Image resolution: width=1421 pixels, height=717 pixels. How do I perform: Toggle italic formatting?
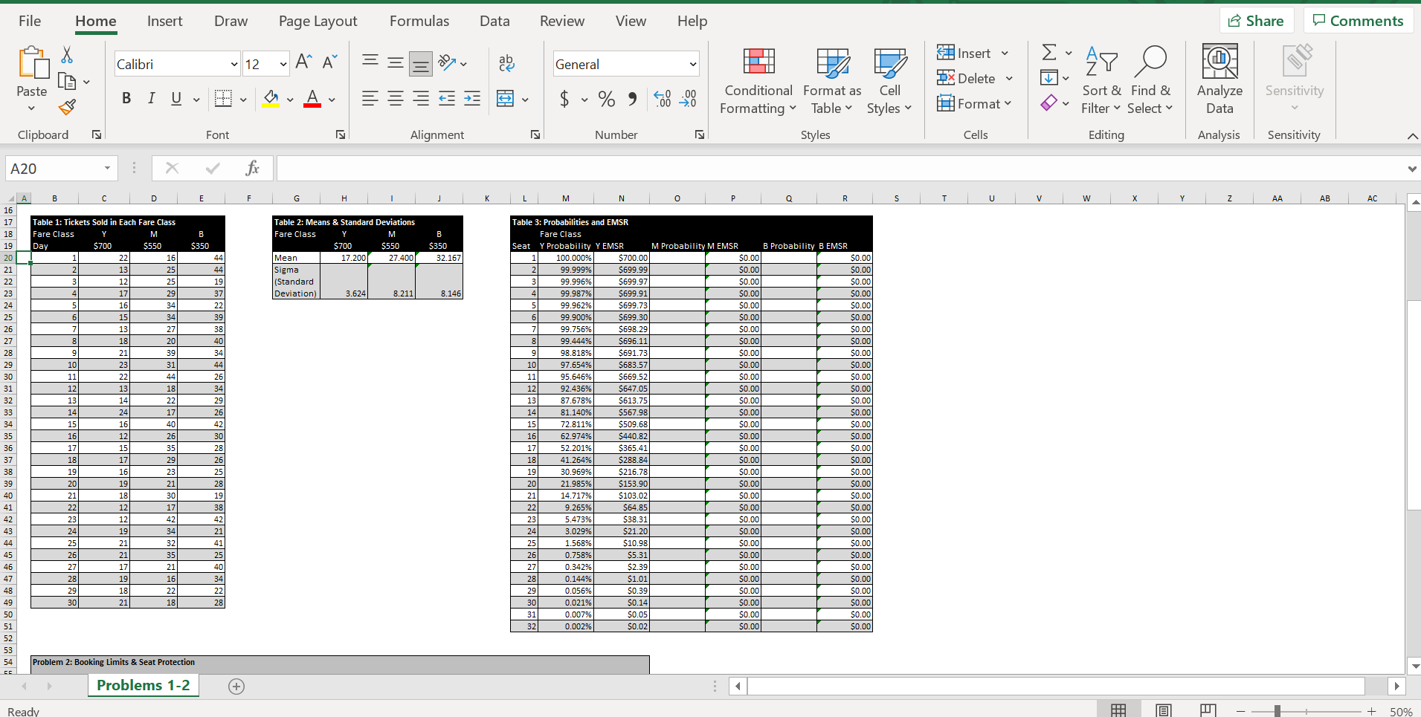[151, 97]
